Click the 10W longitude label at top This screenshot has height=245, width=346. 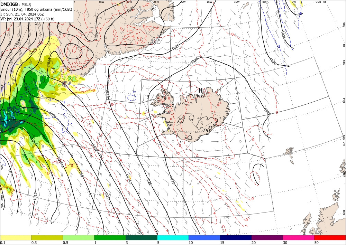(x=237, y=2)
